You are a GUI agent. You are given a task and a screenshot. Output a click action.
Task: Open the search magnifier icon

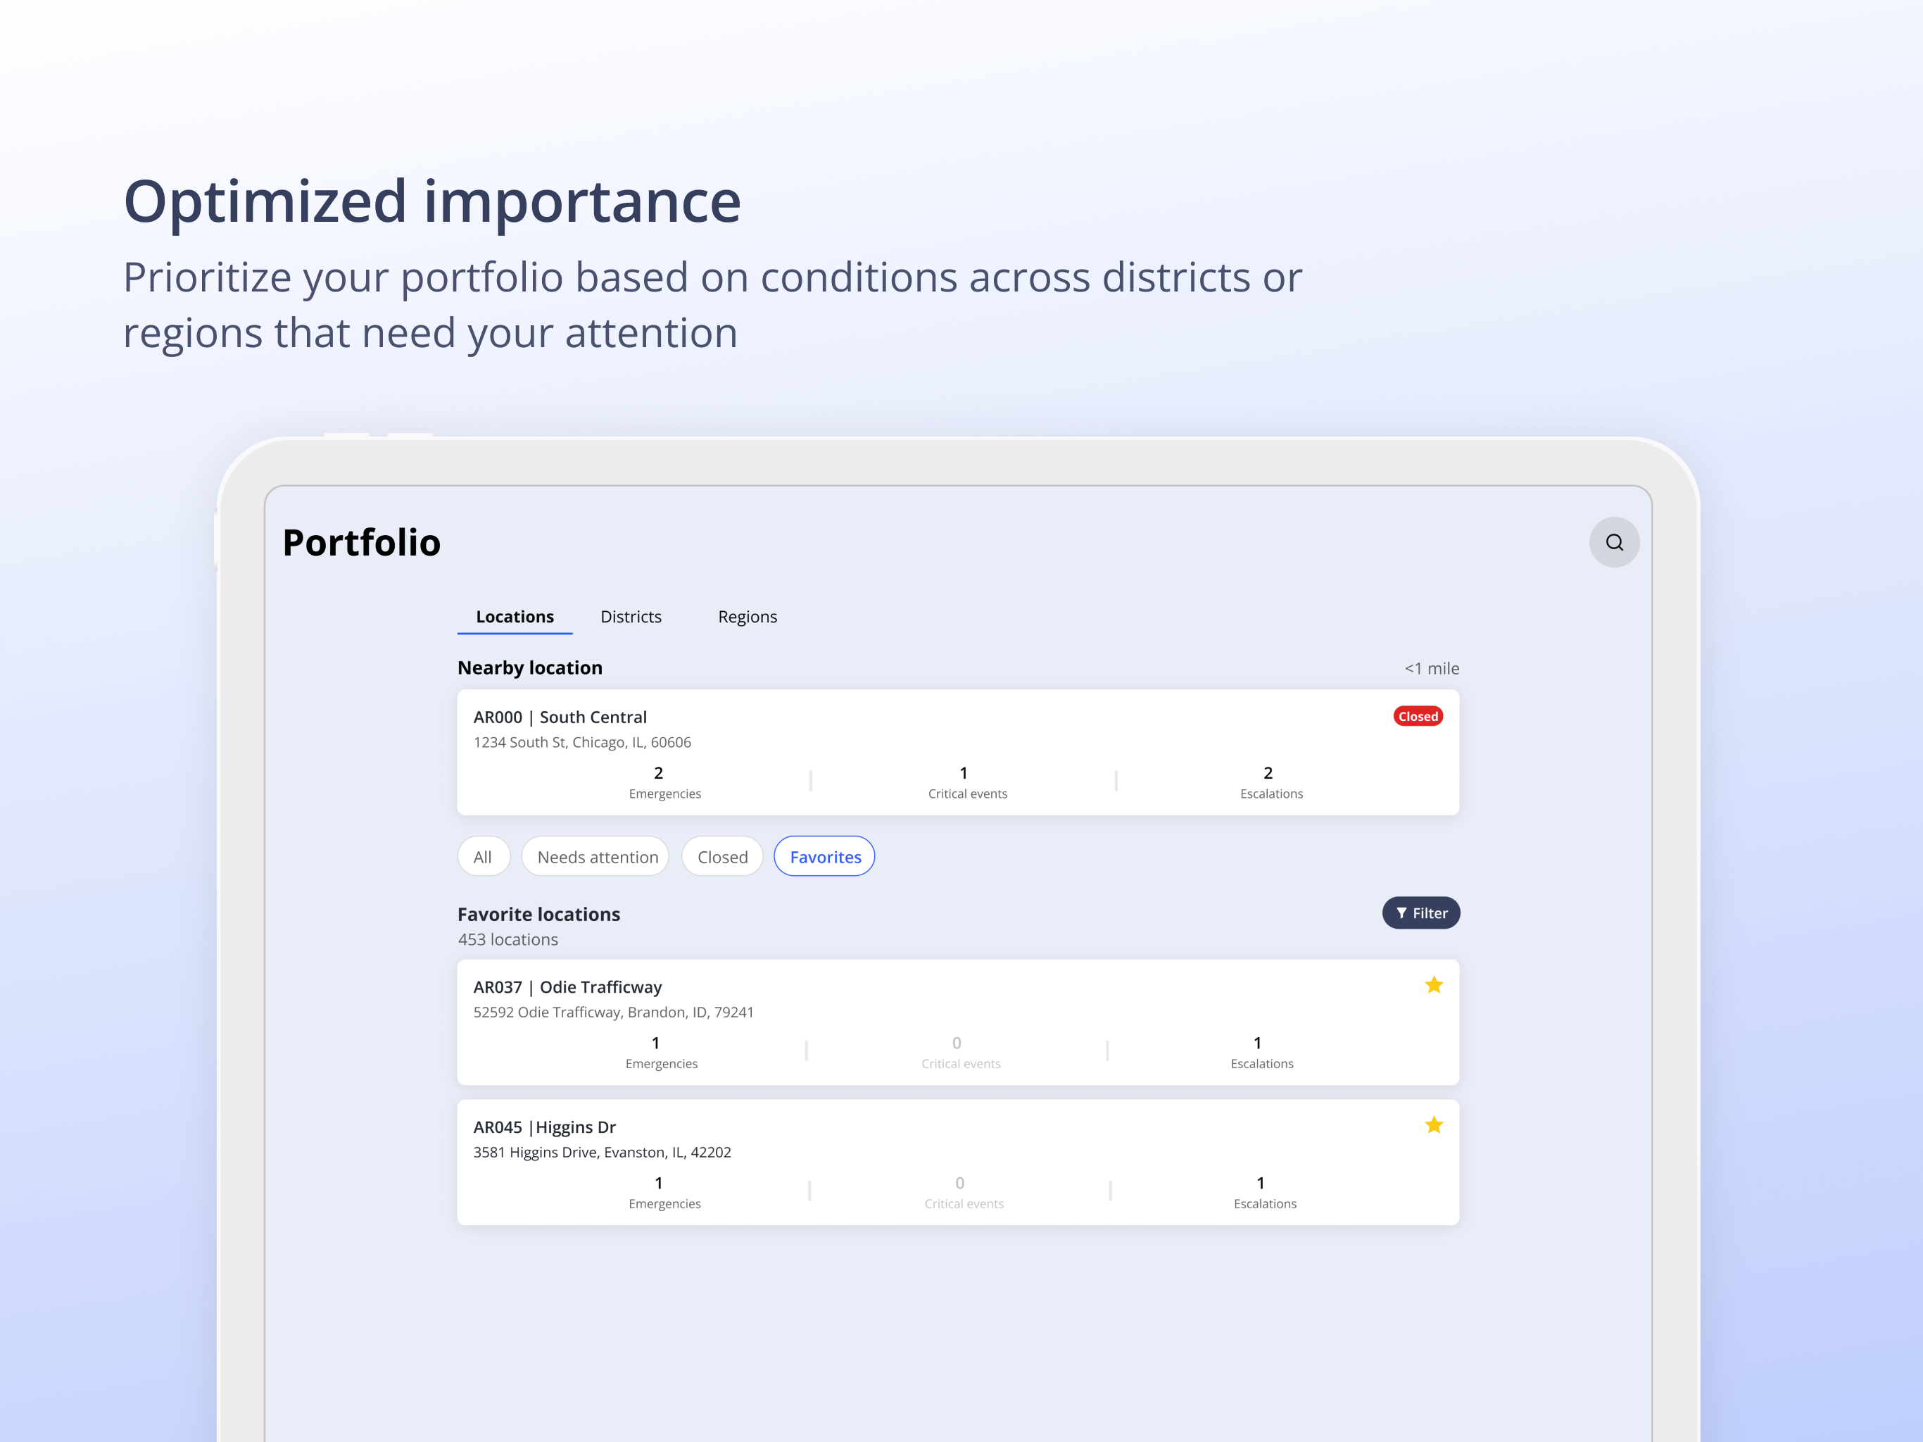click(1613, 542)
